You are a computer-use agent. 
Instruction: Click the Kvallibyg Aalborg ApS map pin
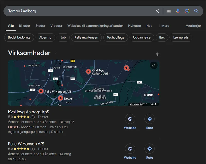88,72
